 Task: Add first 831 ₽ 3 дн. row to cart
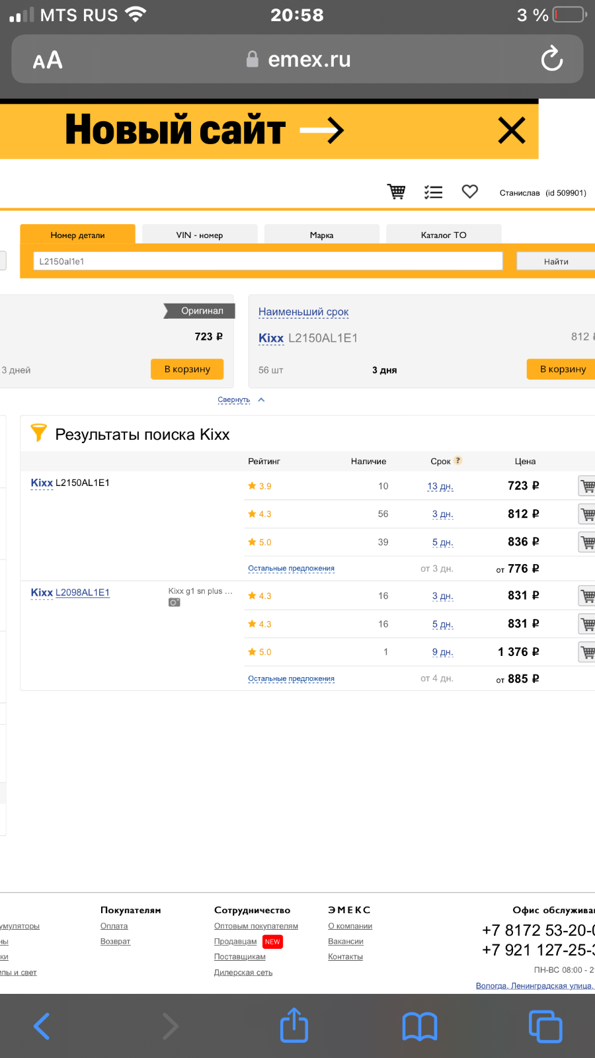pyautogui.click(x=587, y=596)
